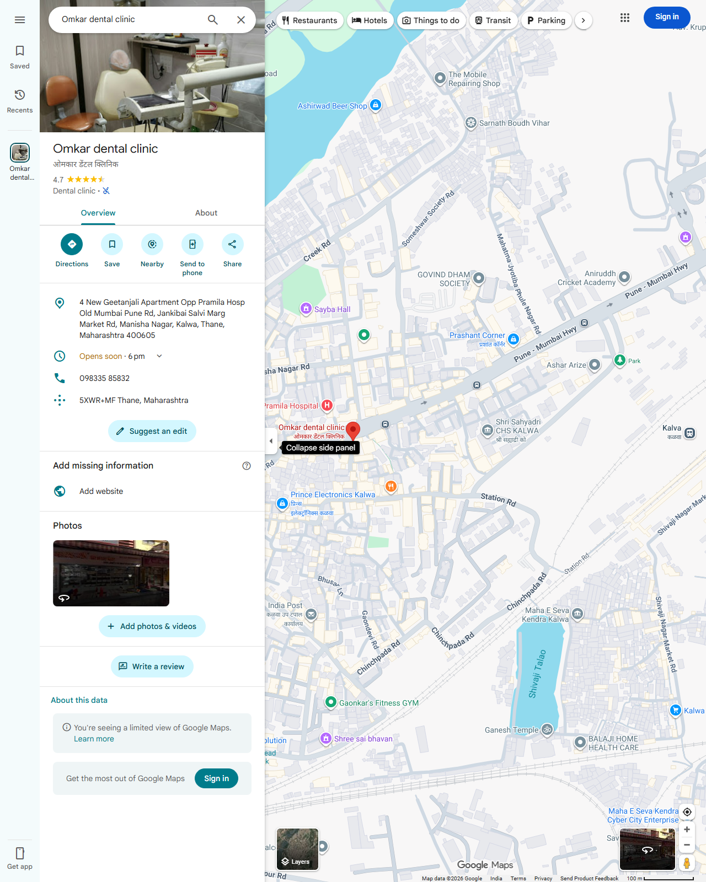This screenshot has width=706, height=882.
Task: Expand opening hours dropdown arrow
Action: tap(159, 356)
